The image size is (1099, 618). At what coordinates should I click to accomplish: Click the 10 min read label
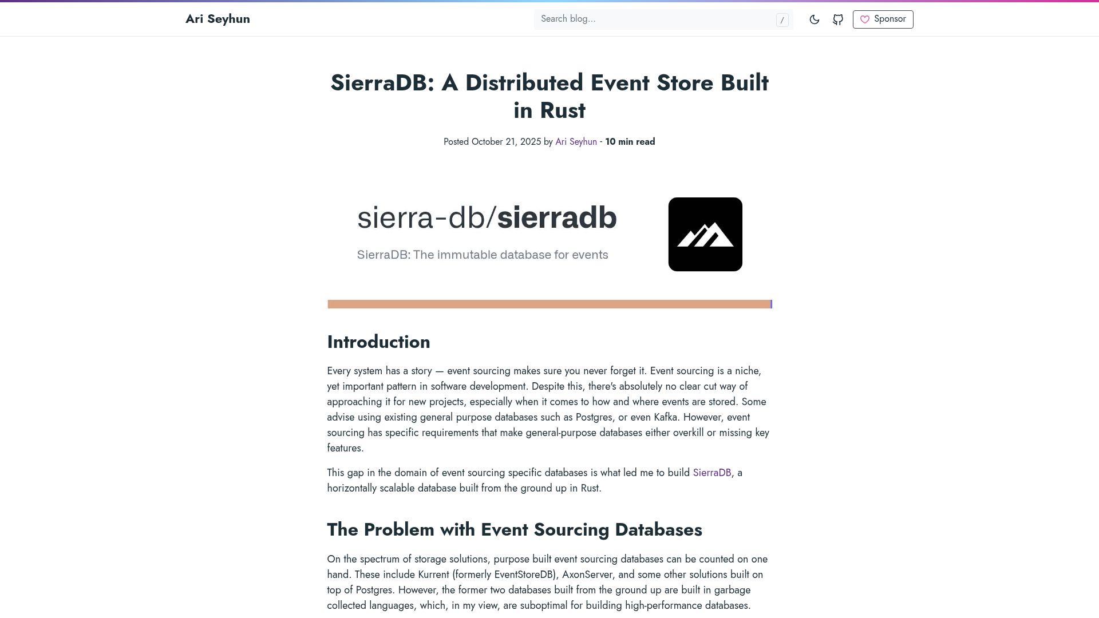[x=630, y=142]
